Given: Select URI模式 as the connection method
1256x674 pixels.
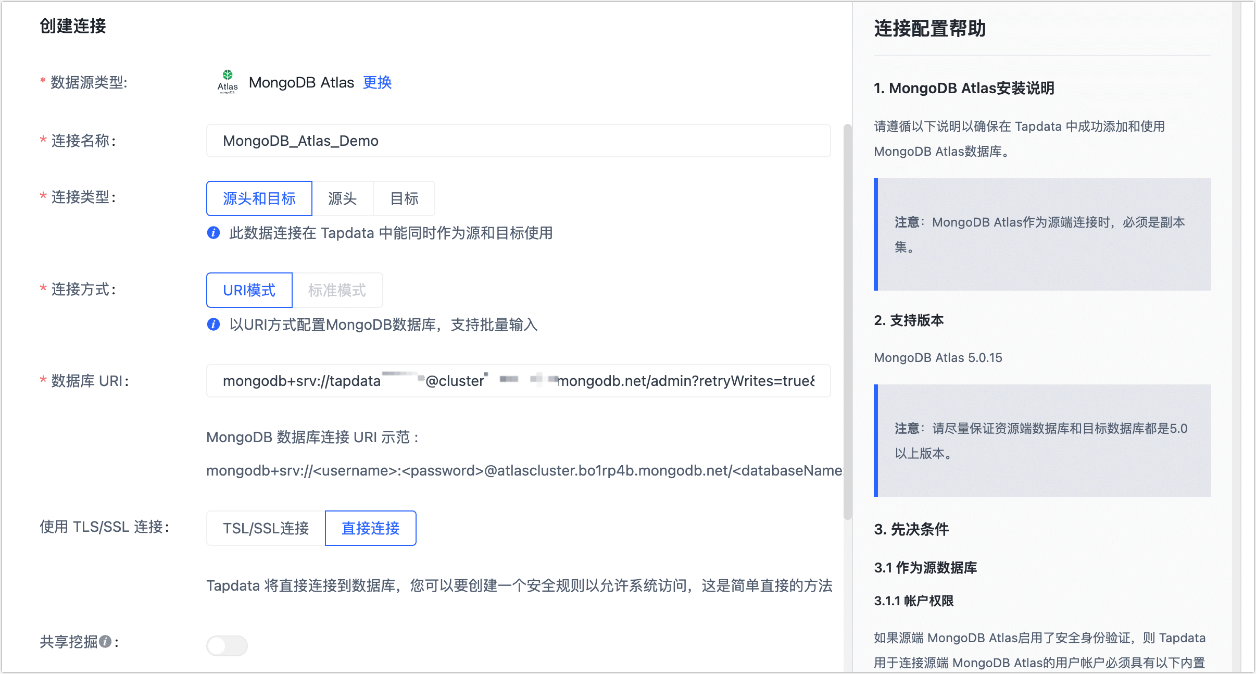Looking at the screenshot, I should [x=249, y=290].
